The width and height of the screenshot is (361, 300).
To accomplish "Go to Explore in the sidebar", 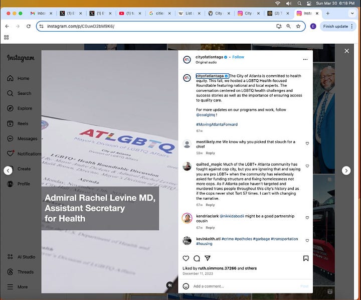I will coord(20,108).
